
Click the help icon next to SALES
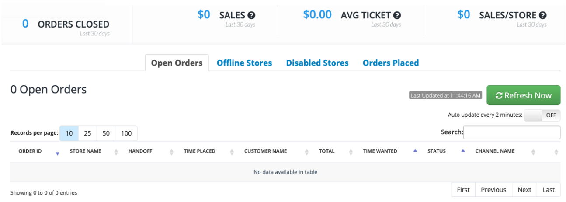pyautogui.click(x=251, y=15)
